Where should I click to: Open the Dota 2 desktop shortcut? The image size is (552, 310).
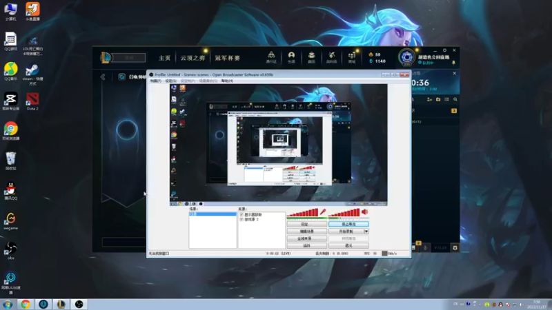pyautogui.click(x=32, y=101)
